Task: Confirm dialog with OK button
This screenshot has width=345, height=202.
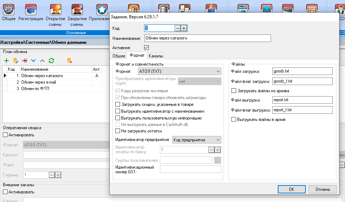Action: [x=291, y=189]
